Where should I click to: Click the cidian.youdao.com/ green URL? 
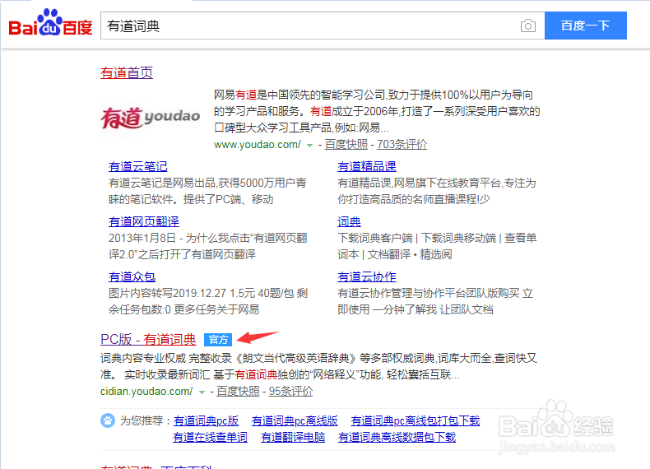tap(146, 391)
